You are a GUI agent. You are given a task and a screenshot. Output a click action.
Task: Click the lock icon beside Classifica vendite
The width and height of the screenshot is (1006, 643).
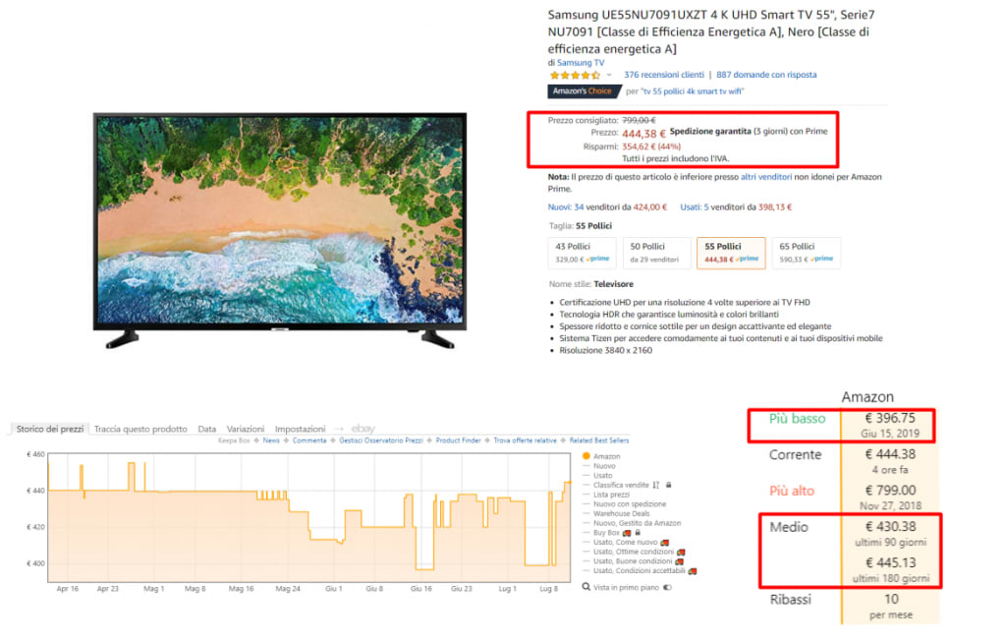[x=668, y=485]
